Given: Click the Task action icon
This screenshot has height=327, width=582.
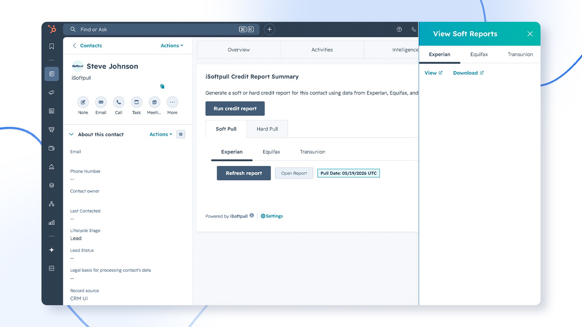Looking at the screenshot, I should (136, 102).
